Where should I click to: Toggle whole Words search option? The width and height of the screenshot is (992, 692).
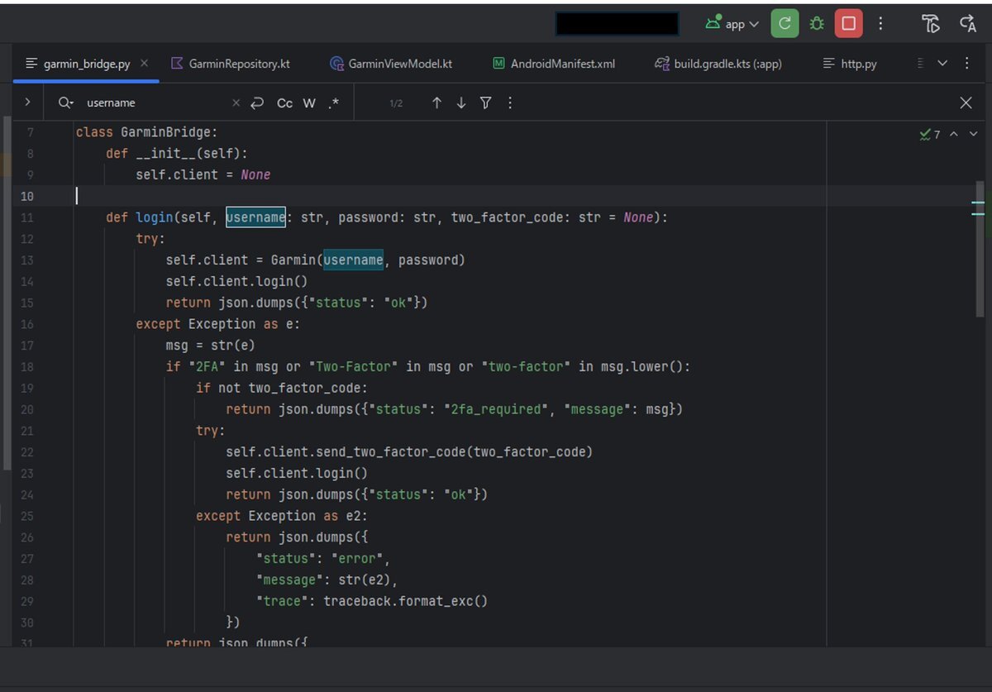(x=309, y=103)
